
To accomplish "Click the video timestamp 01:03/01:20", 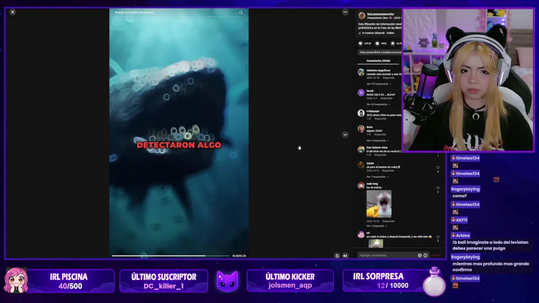I will coord(239,256).
